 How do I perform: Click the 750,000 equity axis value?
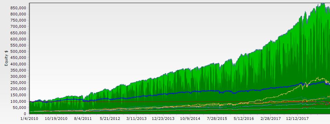(18, 20)
